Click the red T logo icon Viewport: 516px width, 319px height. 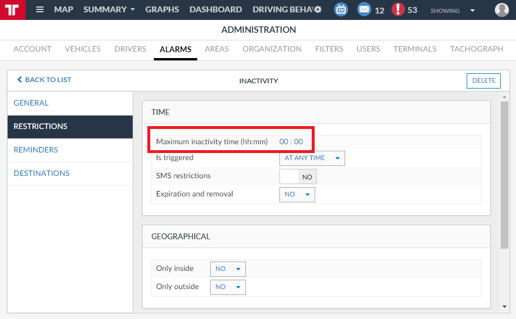[12, 10]
